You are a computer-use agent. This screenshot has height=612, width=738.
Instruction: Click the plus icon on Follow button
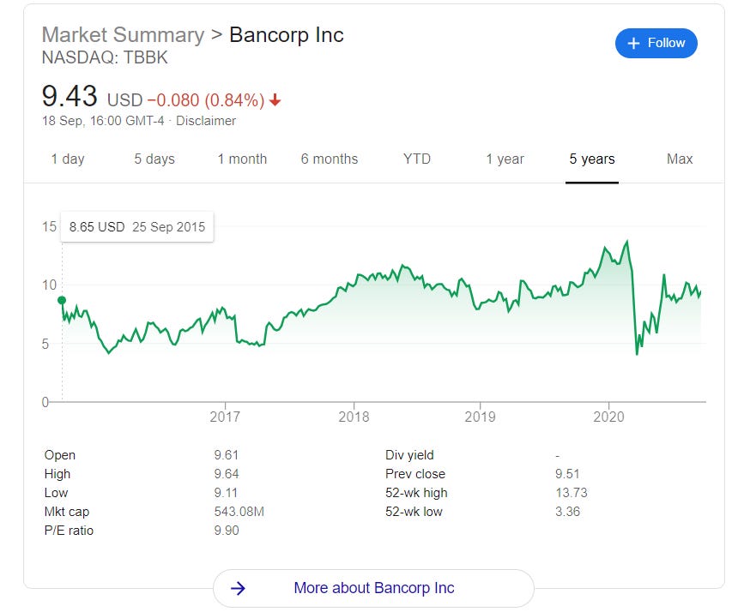(x=633, y=43)
